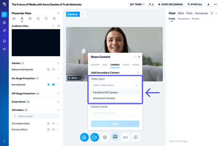Click the Camera name input field

[x=115, y=113]
